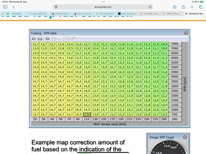Screen dimensions: 206x154
Task: Tap the battery indicator in status bar
Action: click(x=201, y=2)
